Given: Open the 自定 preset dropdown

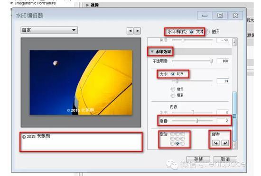Looking at the screenshot, I should (49, 30).
